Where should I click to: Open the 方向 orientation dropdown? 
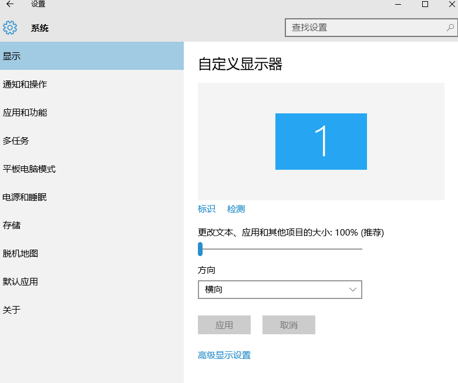coord(279,290)
